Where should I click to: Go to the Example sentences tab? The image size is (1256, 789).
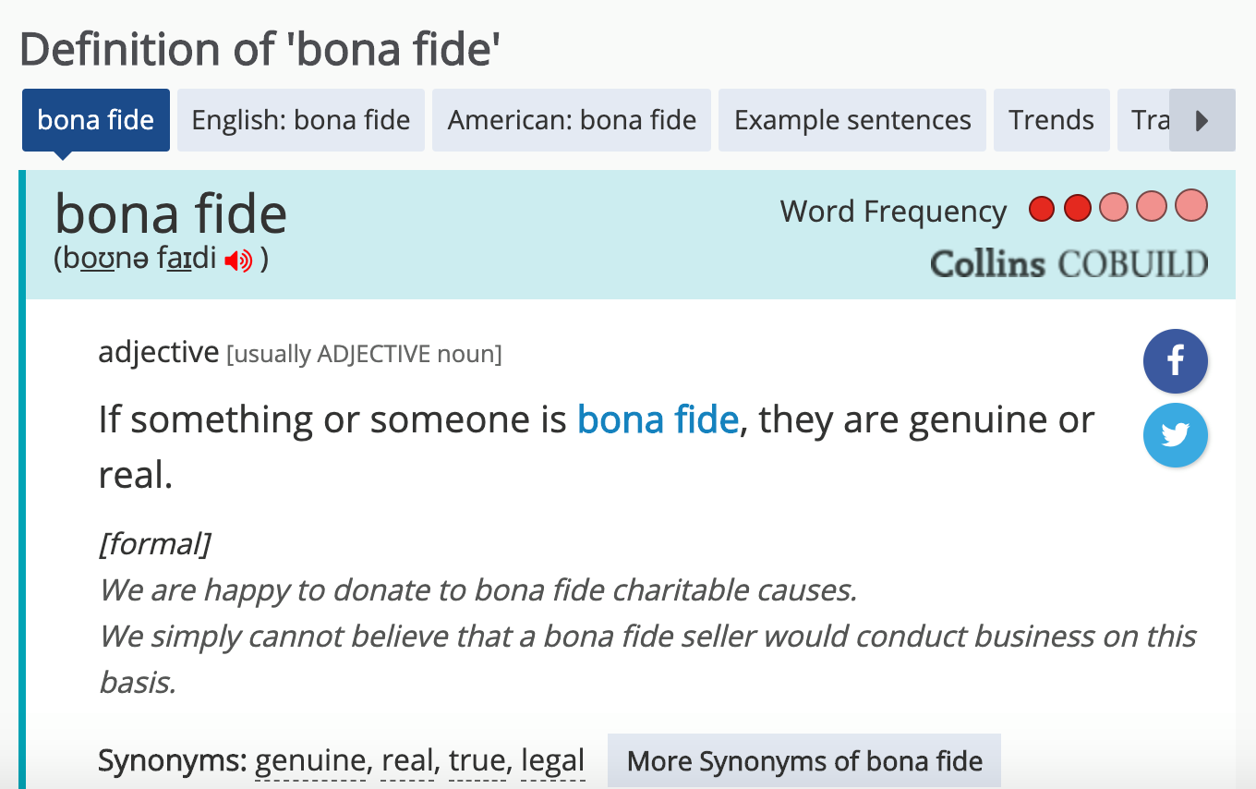tap(852, 120)
